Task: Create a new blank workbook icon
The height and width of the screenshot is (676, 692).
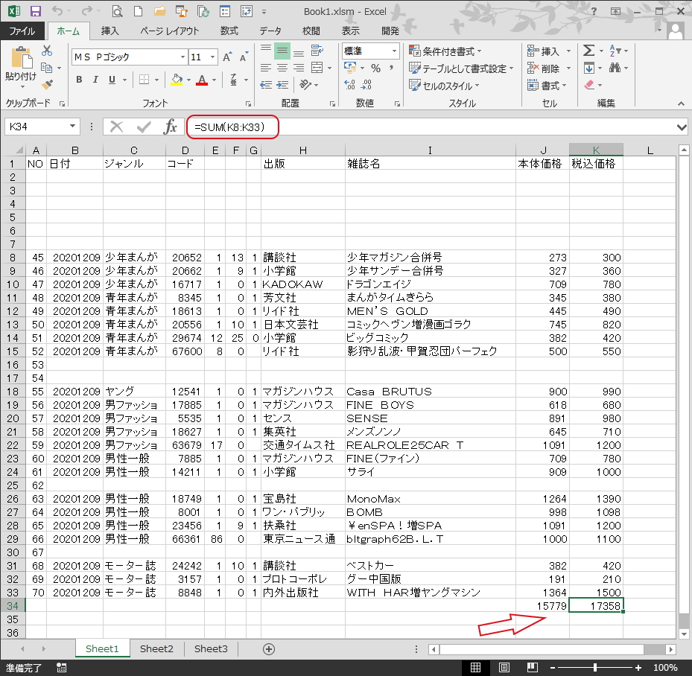Action: coord(138,11)
